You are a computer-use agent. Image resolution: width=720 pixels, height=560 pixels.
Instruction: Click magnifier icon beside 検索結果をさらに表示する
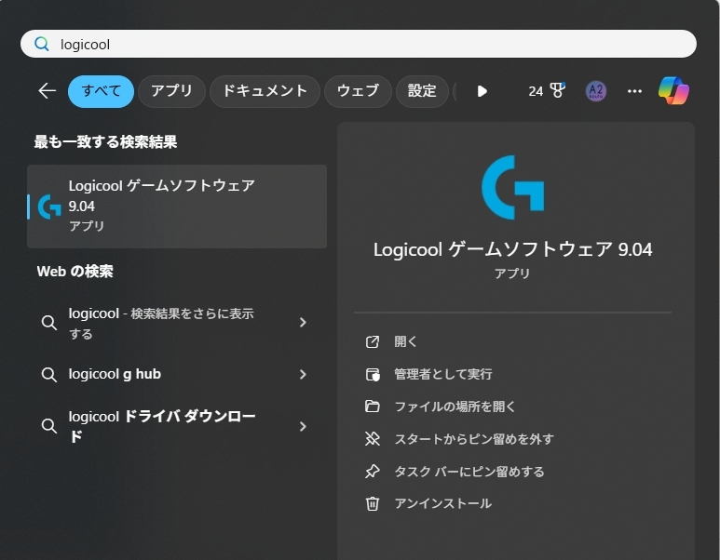pyautogui.click(x=48, y=323)
